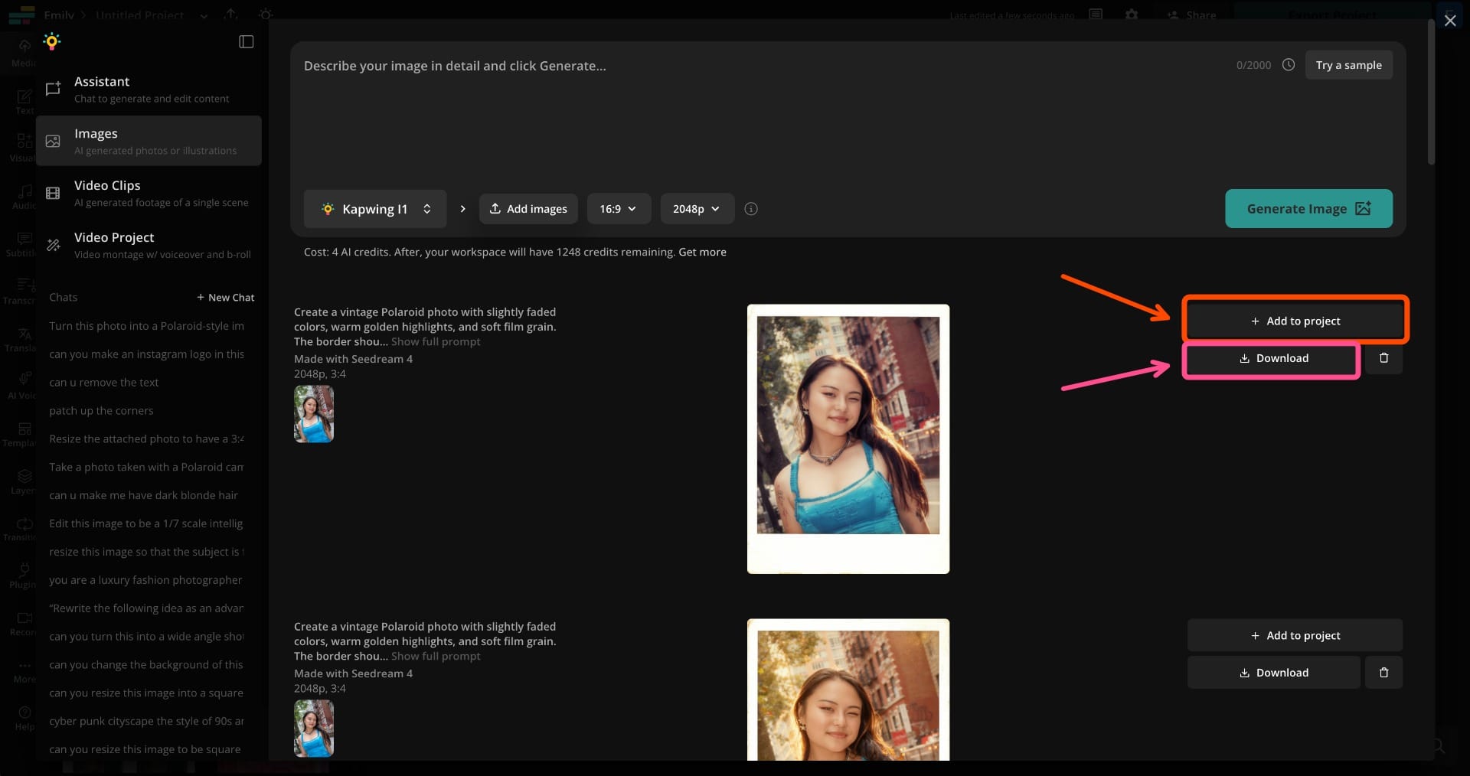Open chat "you are a luxury fashion photographer"

point(147,580)
